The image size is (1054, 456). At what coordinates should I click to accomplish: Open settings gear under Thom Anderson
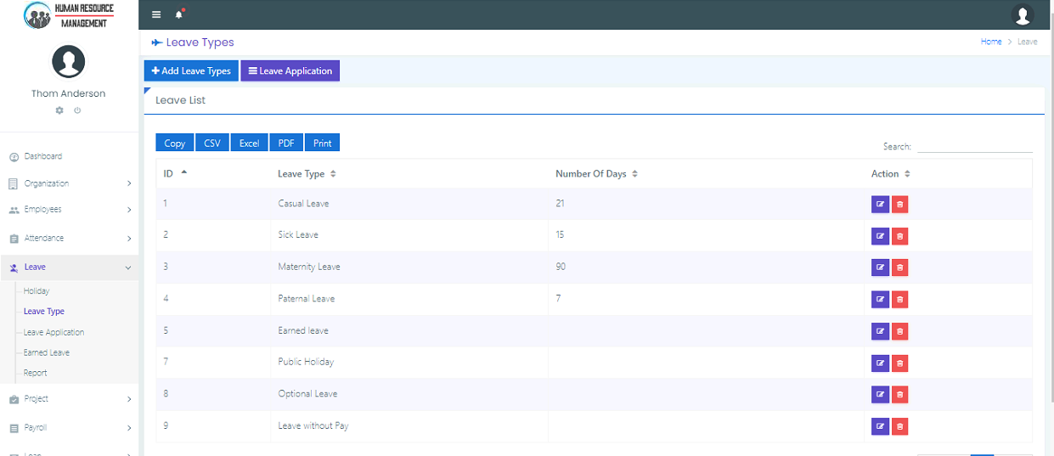[x=59, y=110]
